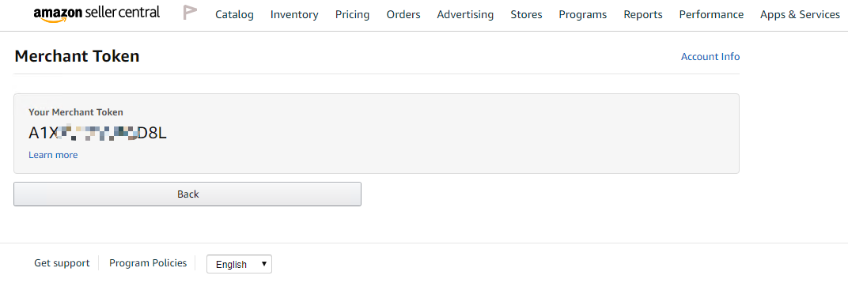Open the Orders menu
The width and height of the screenshot is (848, 298).
[x=403, y=14]
